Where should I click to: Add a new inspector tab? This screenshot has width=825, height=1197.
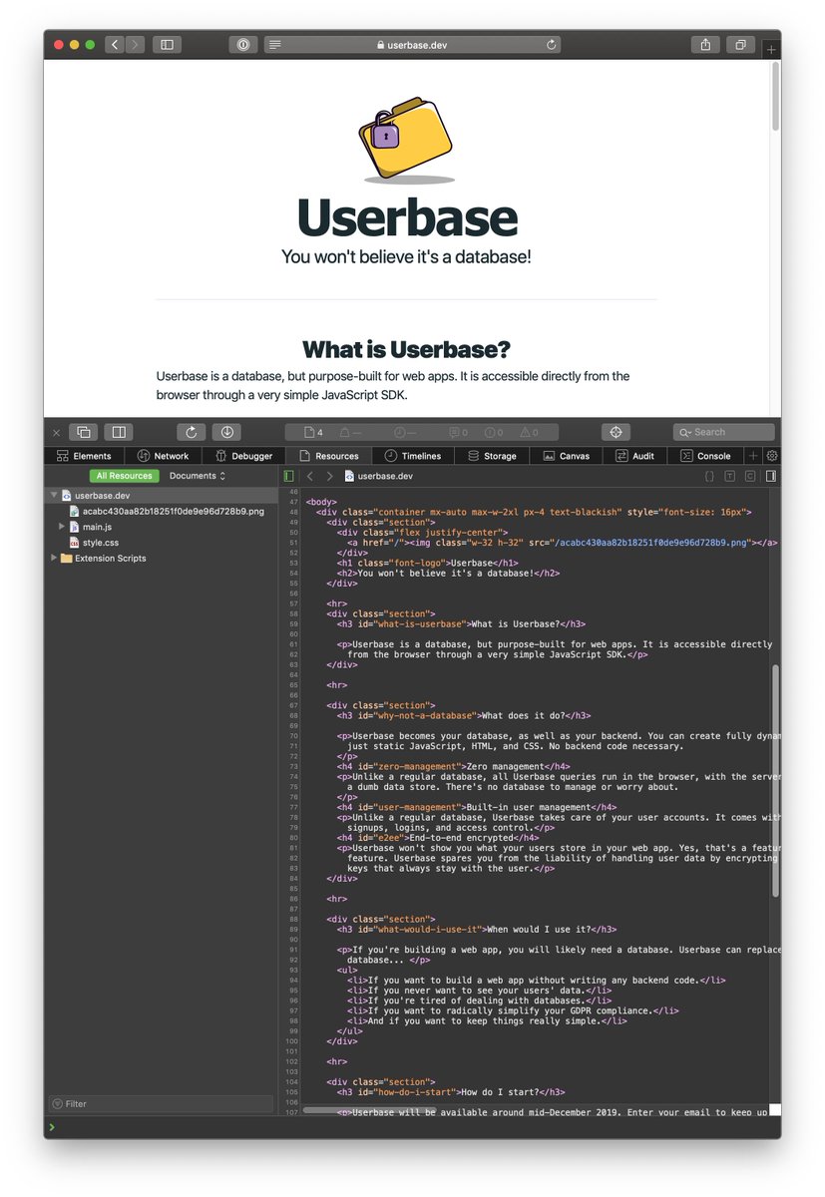754,456
